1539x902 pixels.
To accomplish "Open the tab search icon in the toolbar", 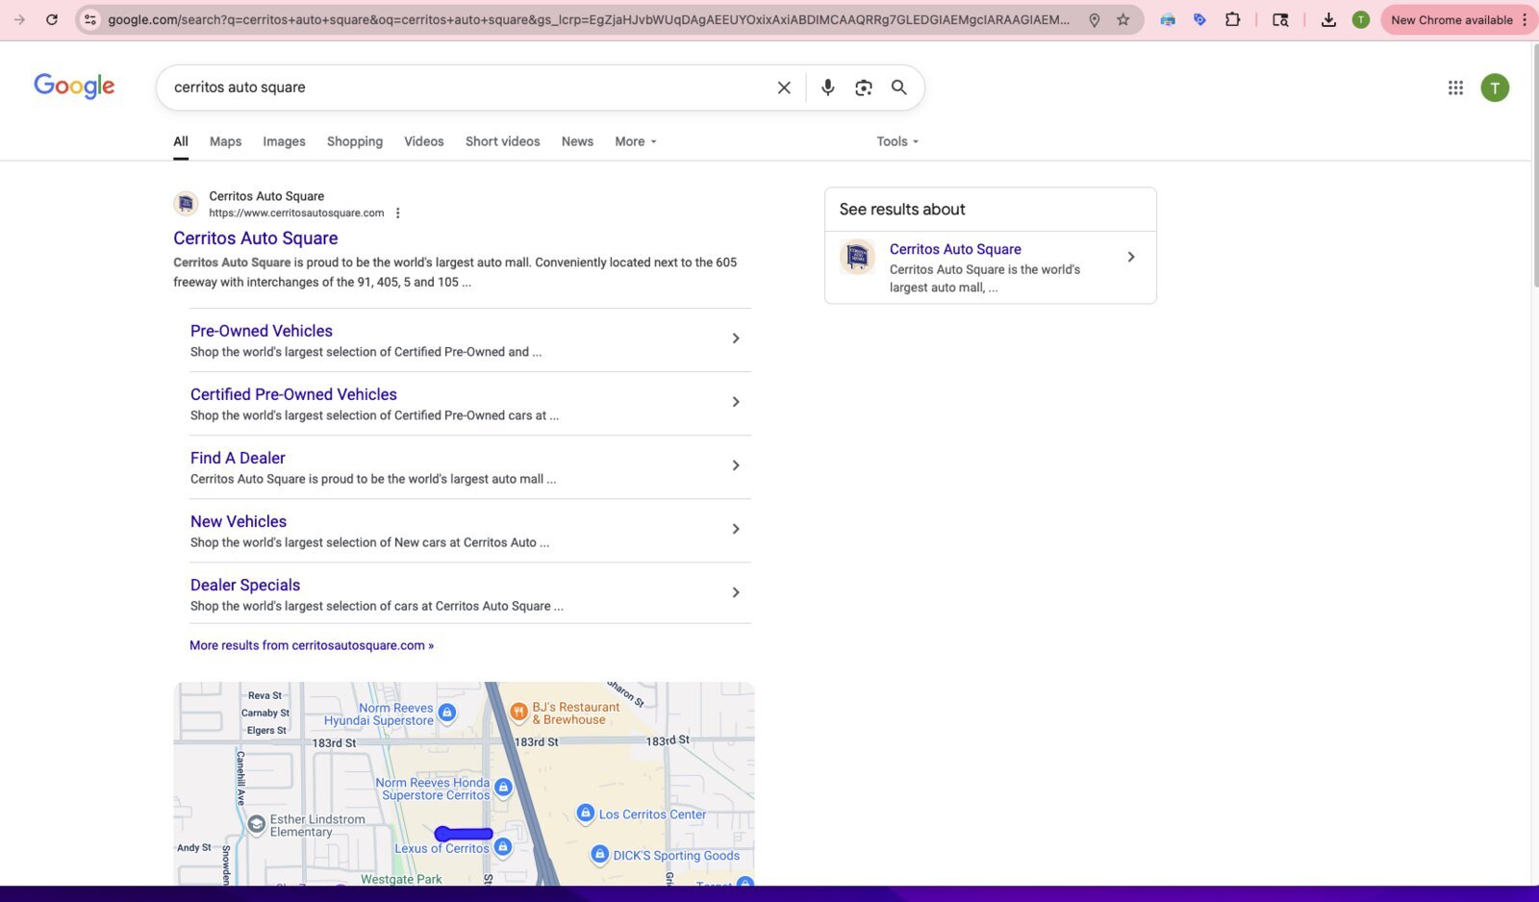I will click(1280, 19).
